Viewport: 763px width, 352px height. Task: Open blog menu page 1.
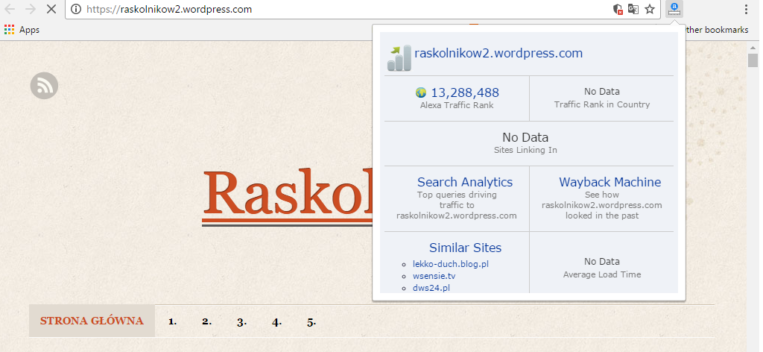point(172,321)
